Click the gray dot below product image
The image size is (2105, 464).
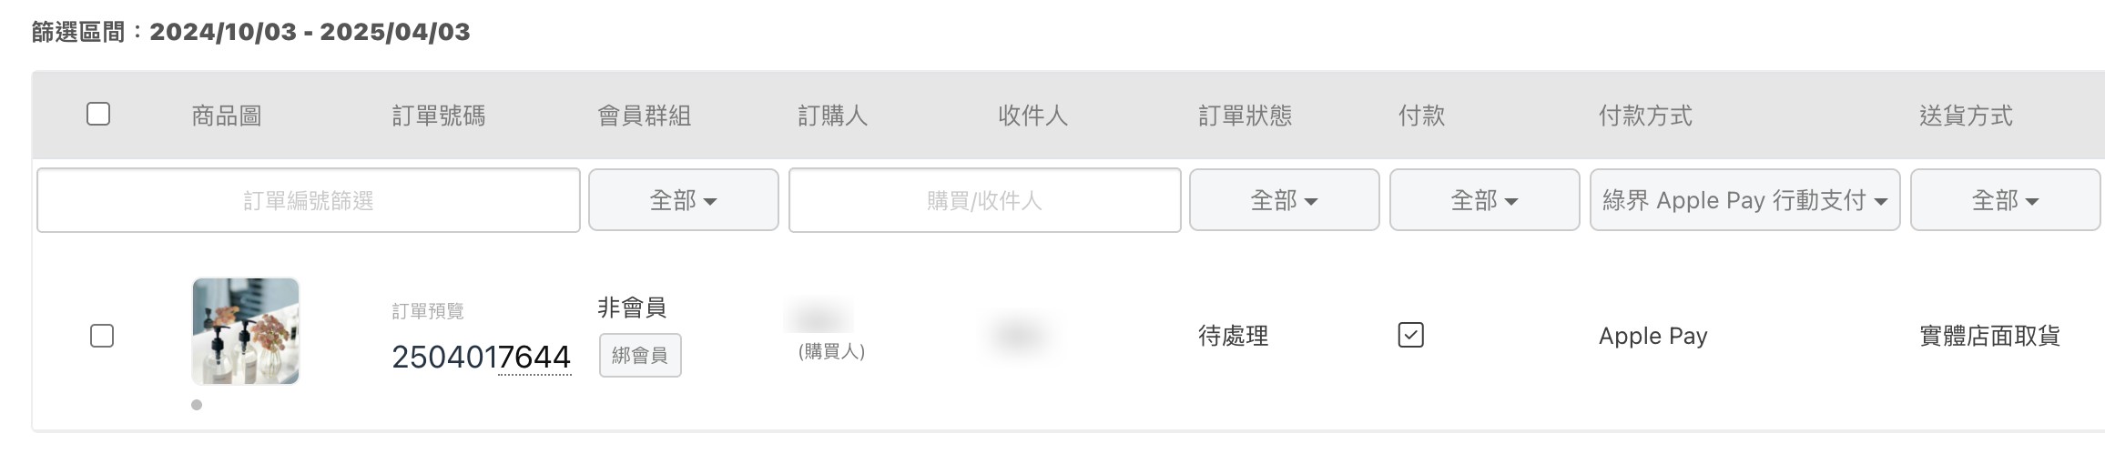pyautogui.click(x=197, y=405)
